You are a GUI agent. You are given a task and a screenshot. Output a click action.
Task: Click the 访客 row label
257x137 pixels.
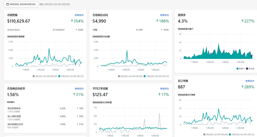[x=95, y=30]
